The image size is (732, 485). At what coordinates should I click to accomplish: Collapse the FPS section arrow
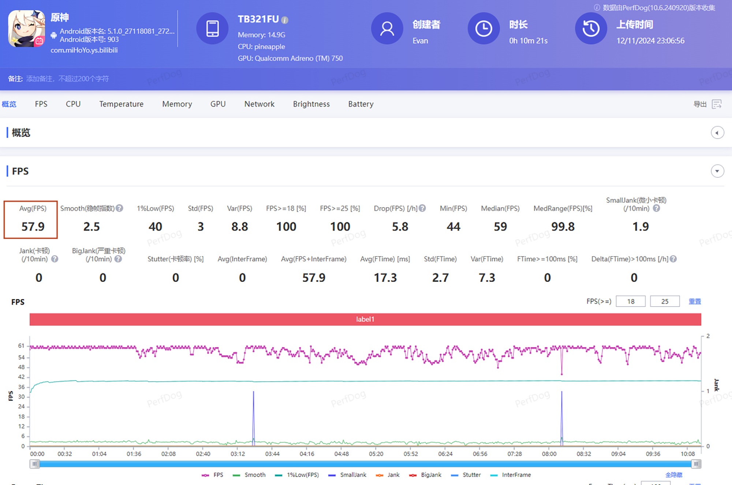click(x=717, y=171)
